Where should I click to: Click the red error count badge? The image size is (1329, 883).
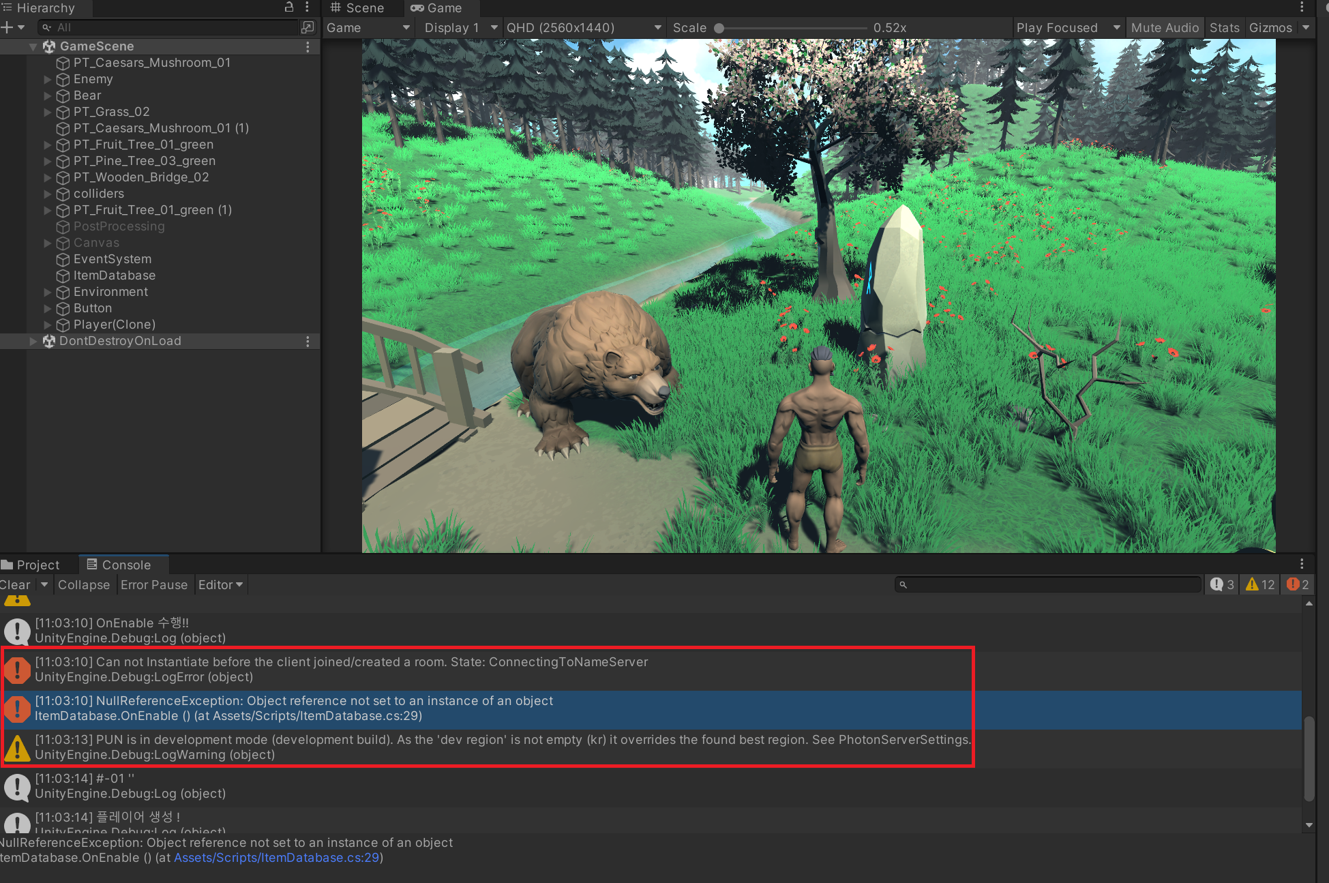[1298, 584]
